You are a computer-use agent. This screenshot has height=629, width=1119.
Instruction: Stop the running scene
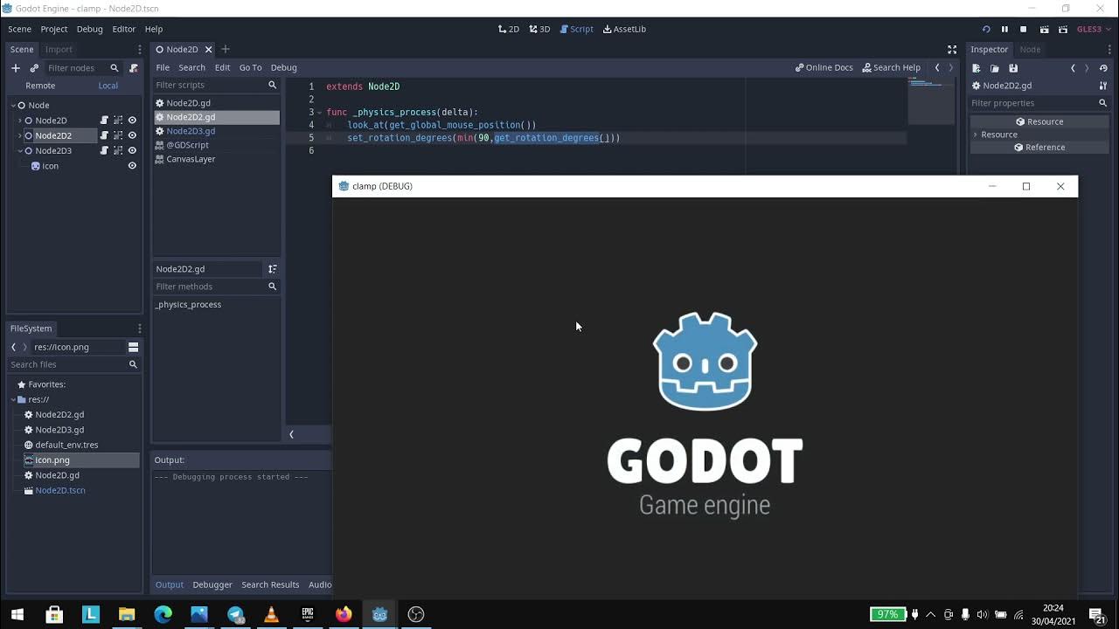tap(1023, 29)
